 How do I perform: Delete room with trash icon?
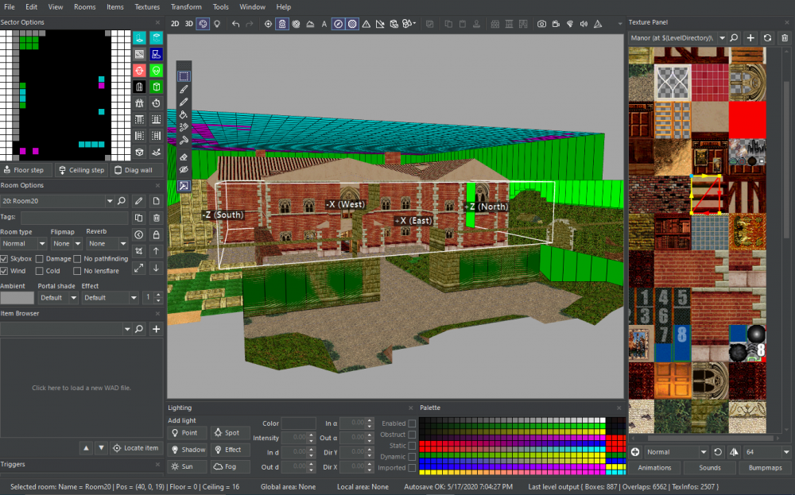[x=156, y=218]
